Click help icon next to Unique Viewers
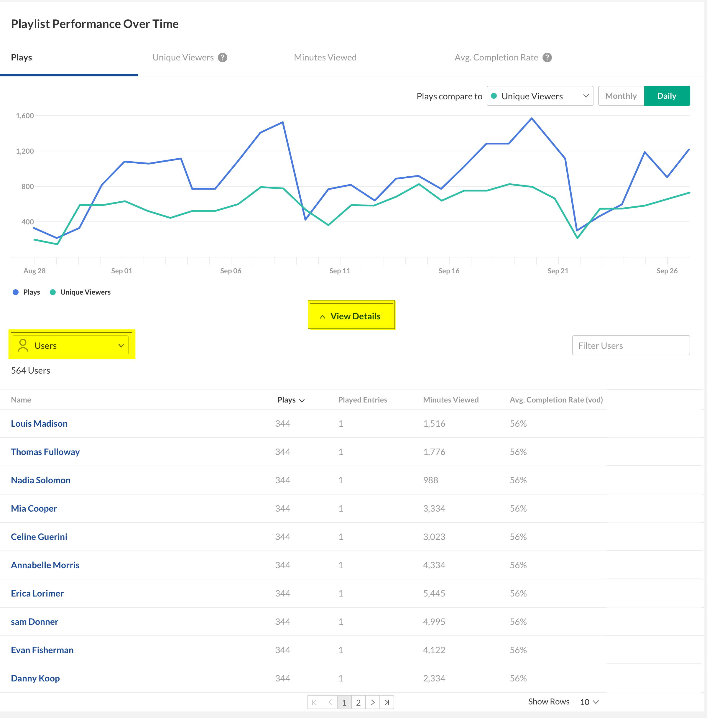The height and width of the screenshot is (718, 707). click(x=222, y=57)
